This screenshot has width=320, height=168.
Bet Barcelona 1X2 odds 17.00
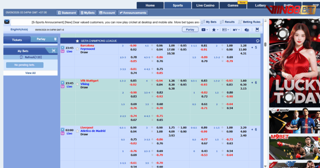point(171,50)
